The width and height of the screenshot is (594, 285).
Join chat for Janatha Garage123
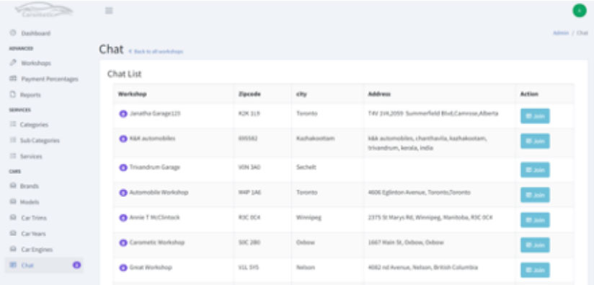[535, 116]
